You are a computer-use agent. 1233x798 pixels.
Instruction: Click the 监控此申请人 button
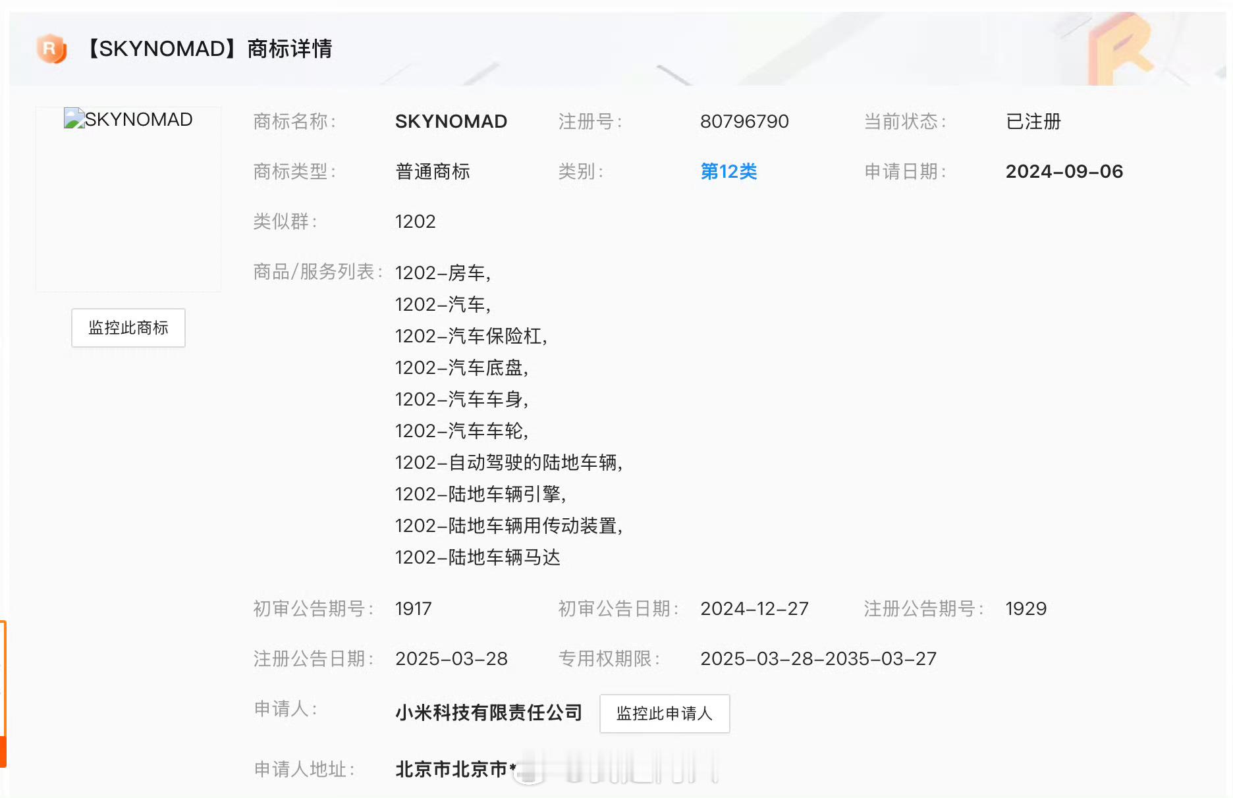tap(665, 714)
